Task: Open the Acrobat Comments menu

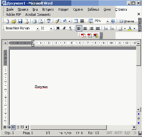Action: [x=38, y=15]
